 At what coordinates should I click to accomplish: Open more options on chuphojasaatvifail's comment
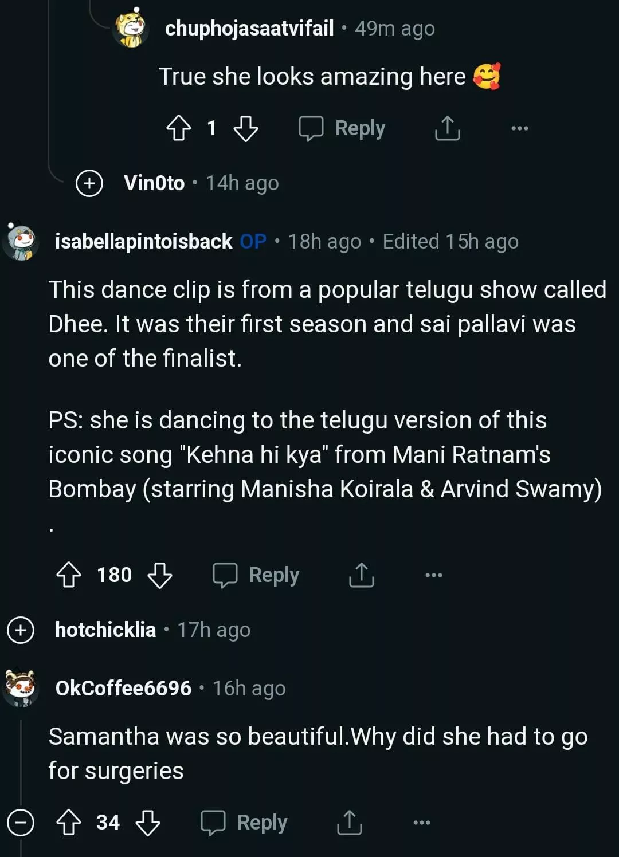pos(519,128)
